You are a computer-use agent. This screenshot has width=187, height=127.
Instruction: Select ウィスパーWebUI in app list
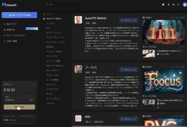click(54, 52)
